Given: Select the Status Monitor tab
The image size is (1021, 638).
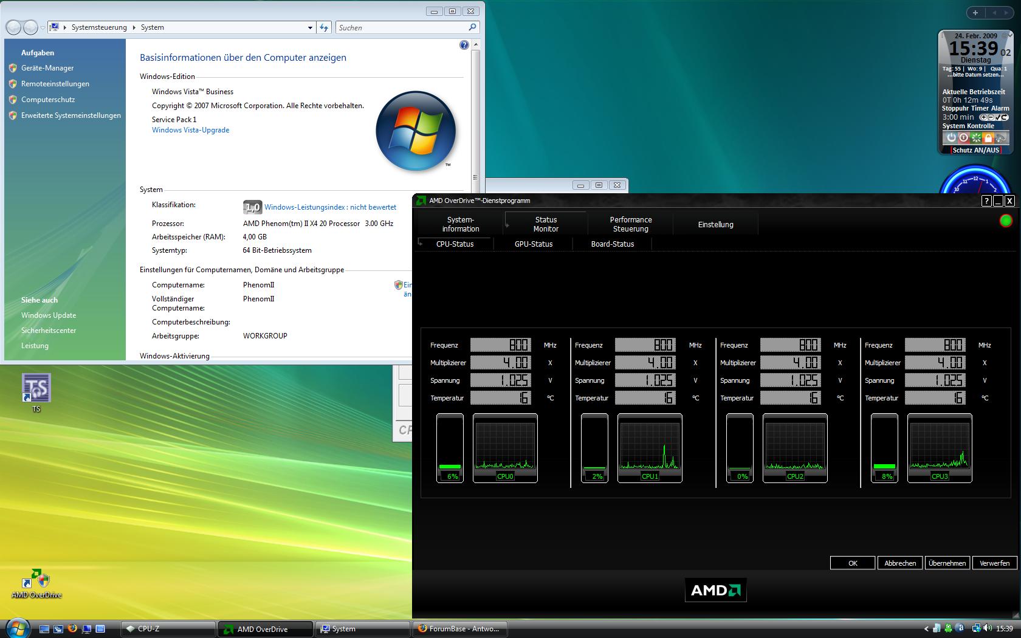Looking at the screenshot, I should tap(546, 224).
